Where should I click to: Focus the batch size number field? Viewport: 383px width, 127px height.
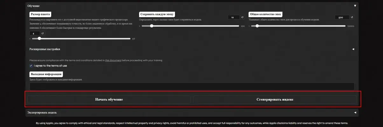pos(35,33)
